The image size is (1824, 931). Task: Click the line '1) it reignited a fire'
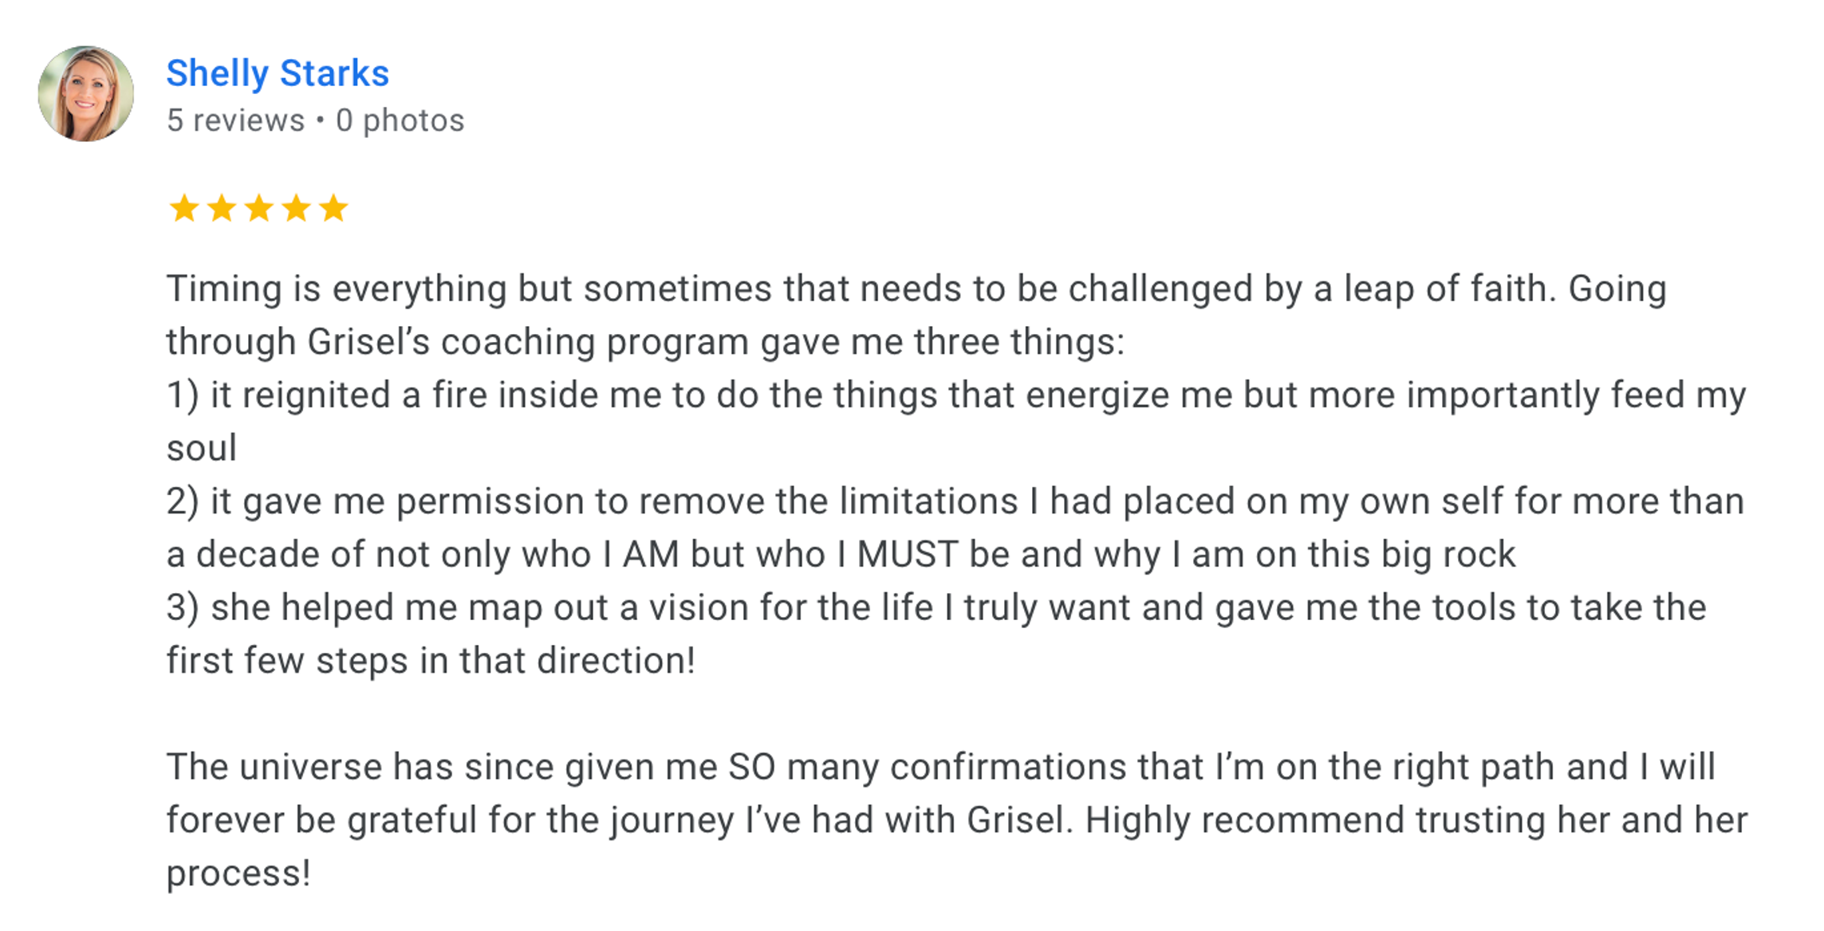956,396
